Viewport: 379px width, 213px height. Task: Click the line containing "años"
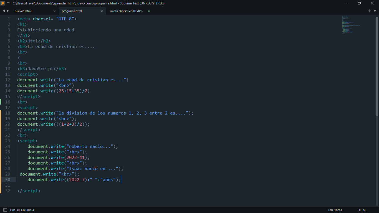[74, 180]
